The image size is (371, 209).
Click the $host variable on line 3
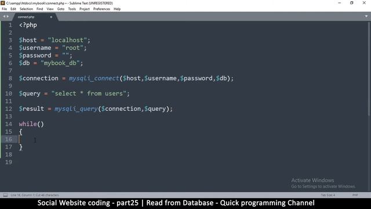click(x=28, y=40)
